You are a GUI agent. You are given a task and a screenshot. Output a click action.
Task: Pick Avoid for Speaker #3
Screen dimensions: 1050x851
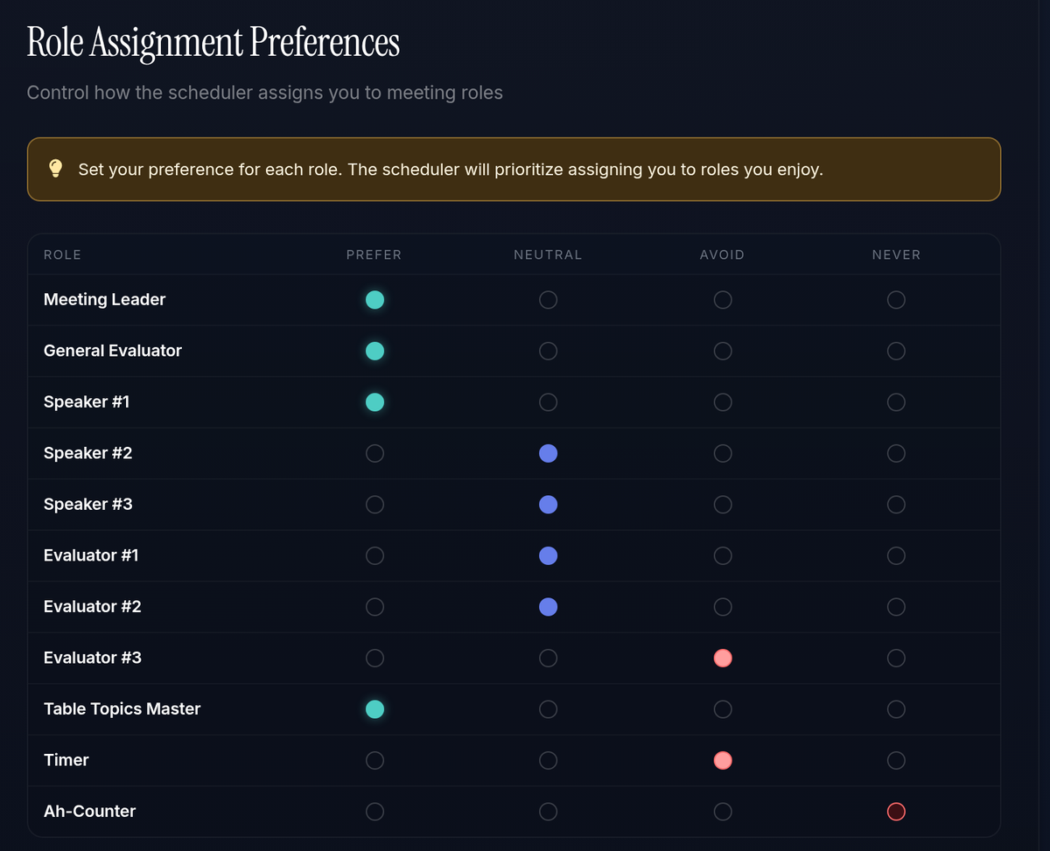pyautogui.click(x=723, y=505)
